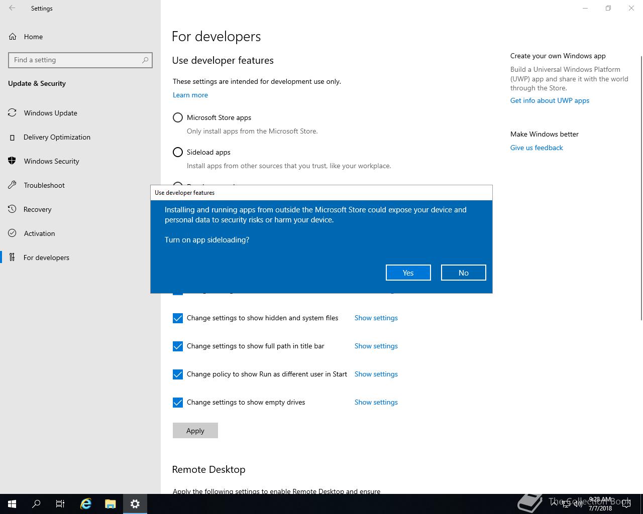Click the For developers tools icon

coord(12,258)
